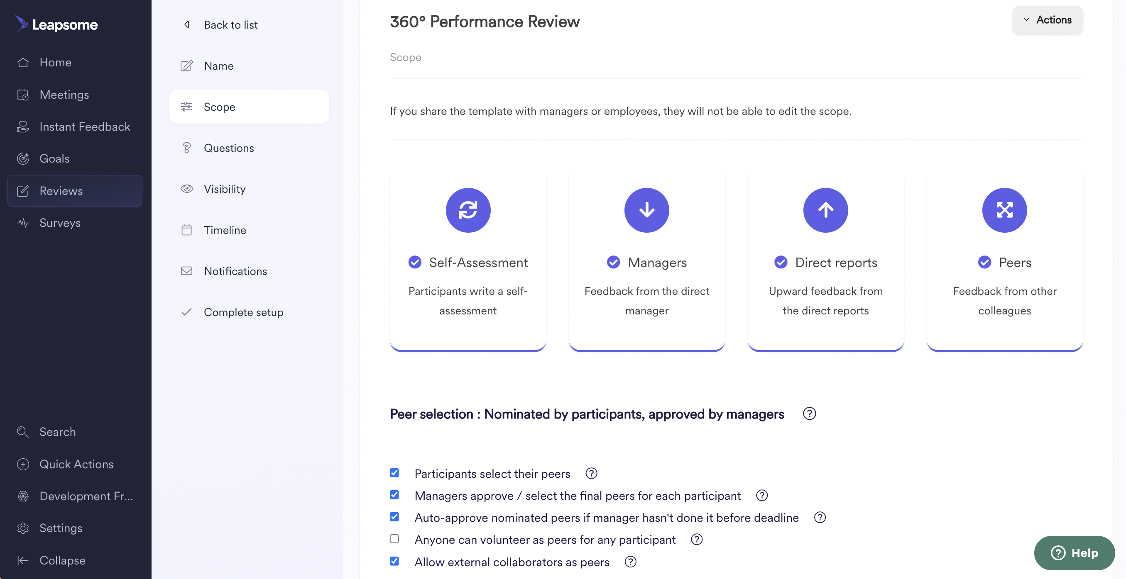
Task: Click the Meetings calendar icon
Action: (x=23, y=95)
